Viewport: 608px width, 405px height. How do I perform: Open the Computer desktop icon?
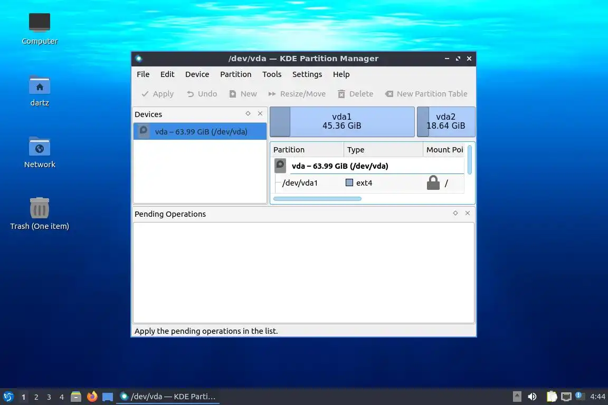40,28
